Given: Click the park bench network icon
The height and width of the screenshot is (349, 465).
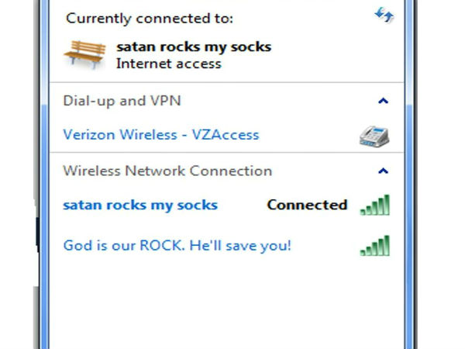Looking at the screenshot, I should pyautogui.click(x=83, y=54).
